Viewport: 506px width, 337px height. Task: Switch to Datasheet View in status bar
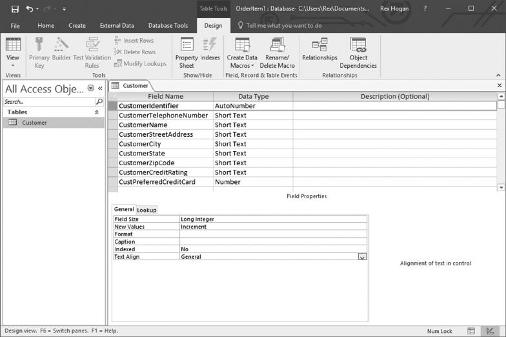click(x=471, y=331)
